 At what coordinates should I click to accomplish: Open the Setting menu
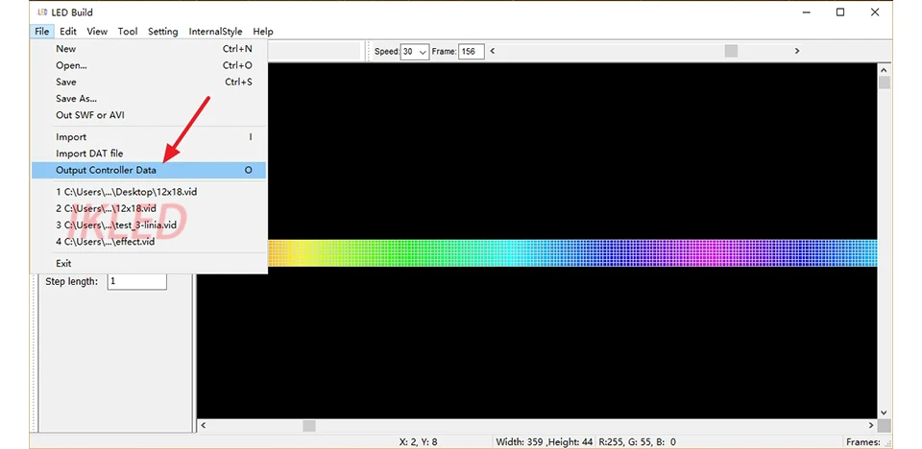tap(163, 31)
